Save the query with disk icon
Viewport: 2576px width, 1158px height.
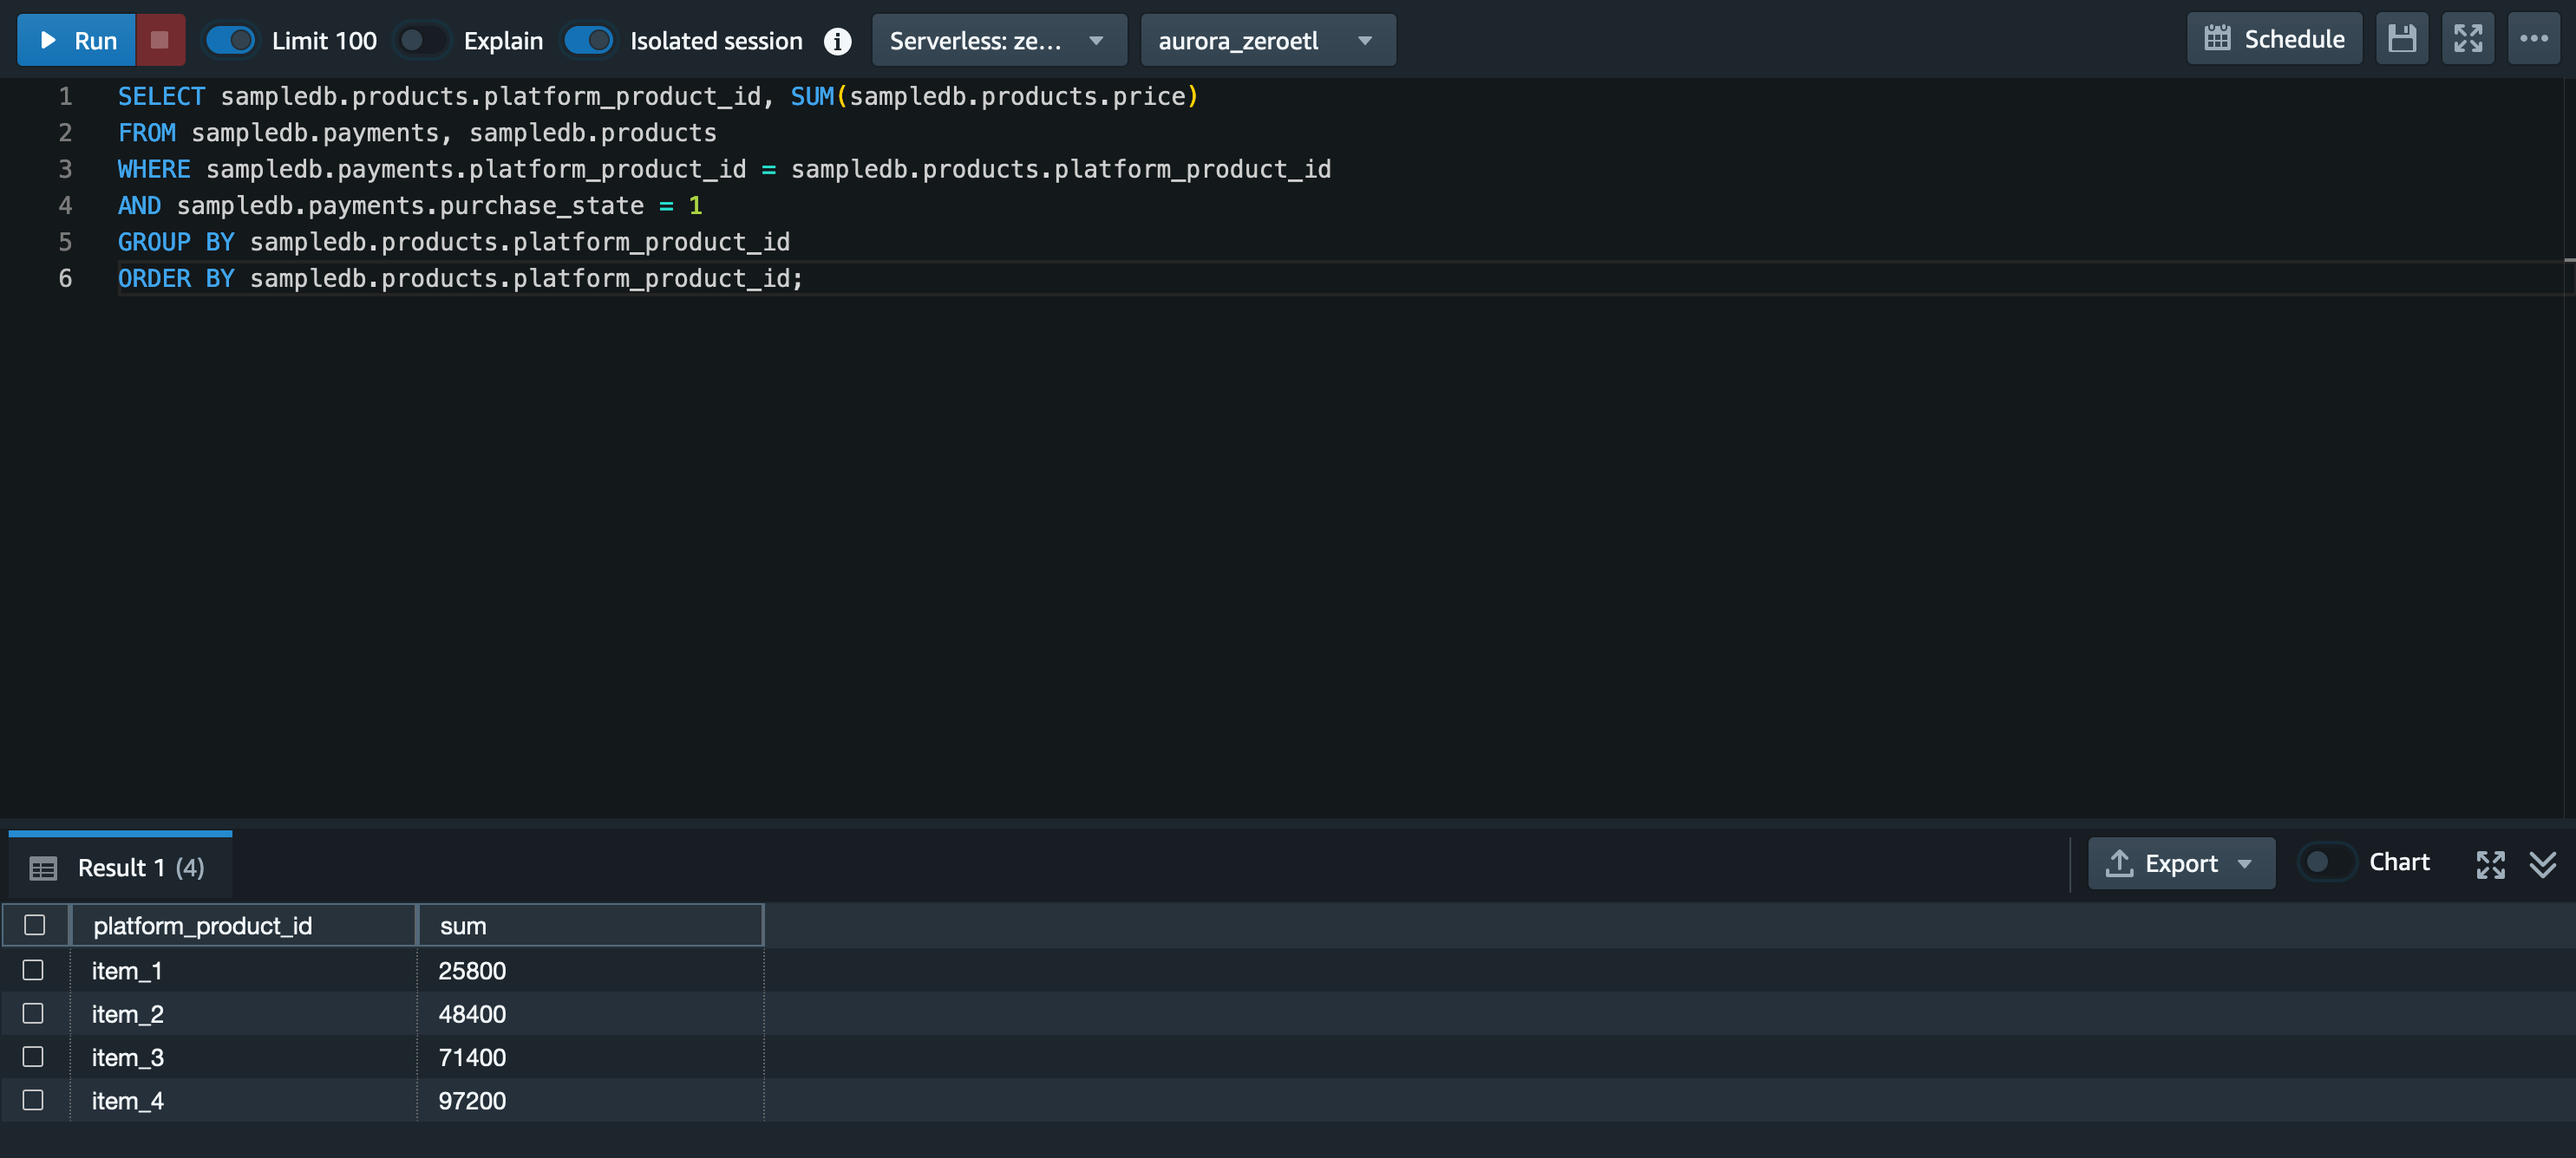(2402, 39)
